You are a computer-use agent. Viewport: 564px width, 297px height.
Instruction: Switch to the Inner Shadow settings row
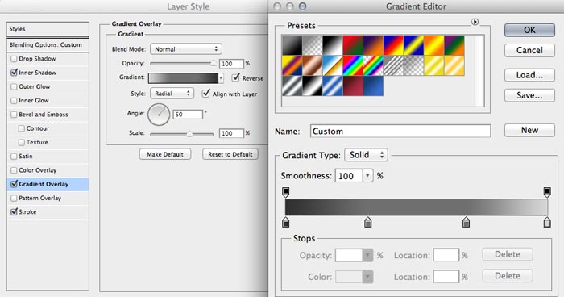pos(48,73)
